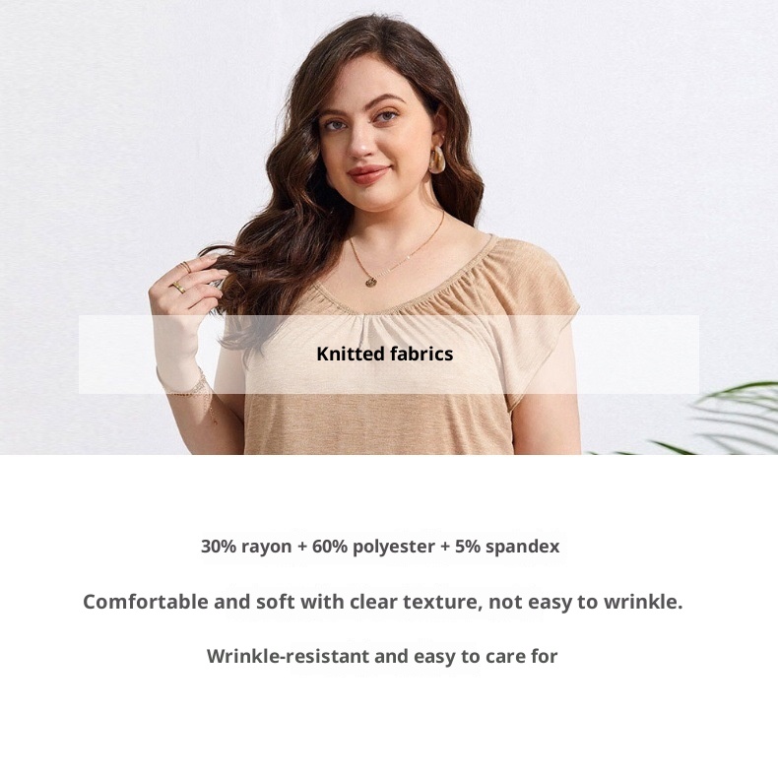
Task: Click the word "polyester" in the fabric composition
Action: [394, 548]
